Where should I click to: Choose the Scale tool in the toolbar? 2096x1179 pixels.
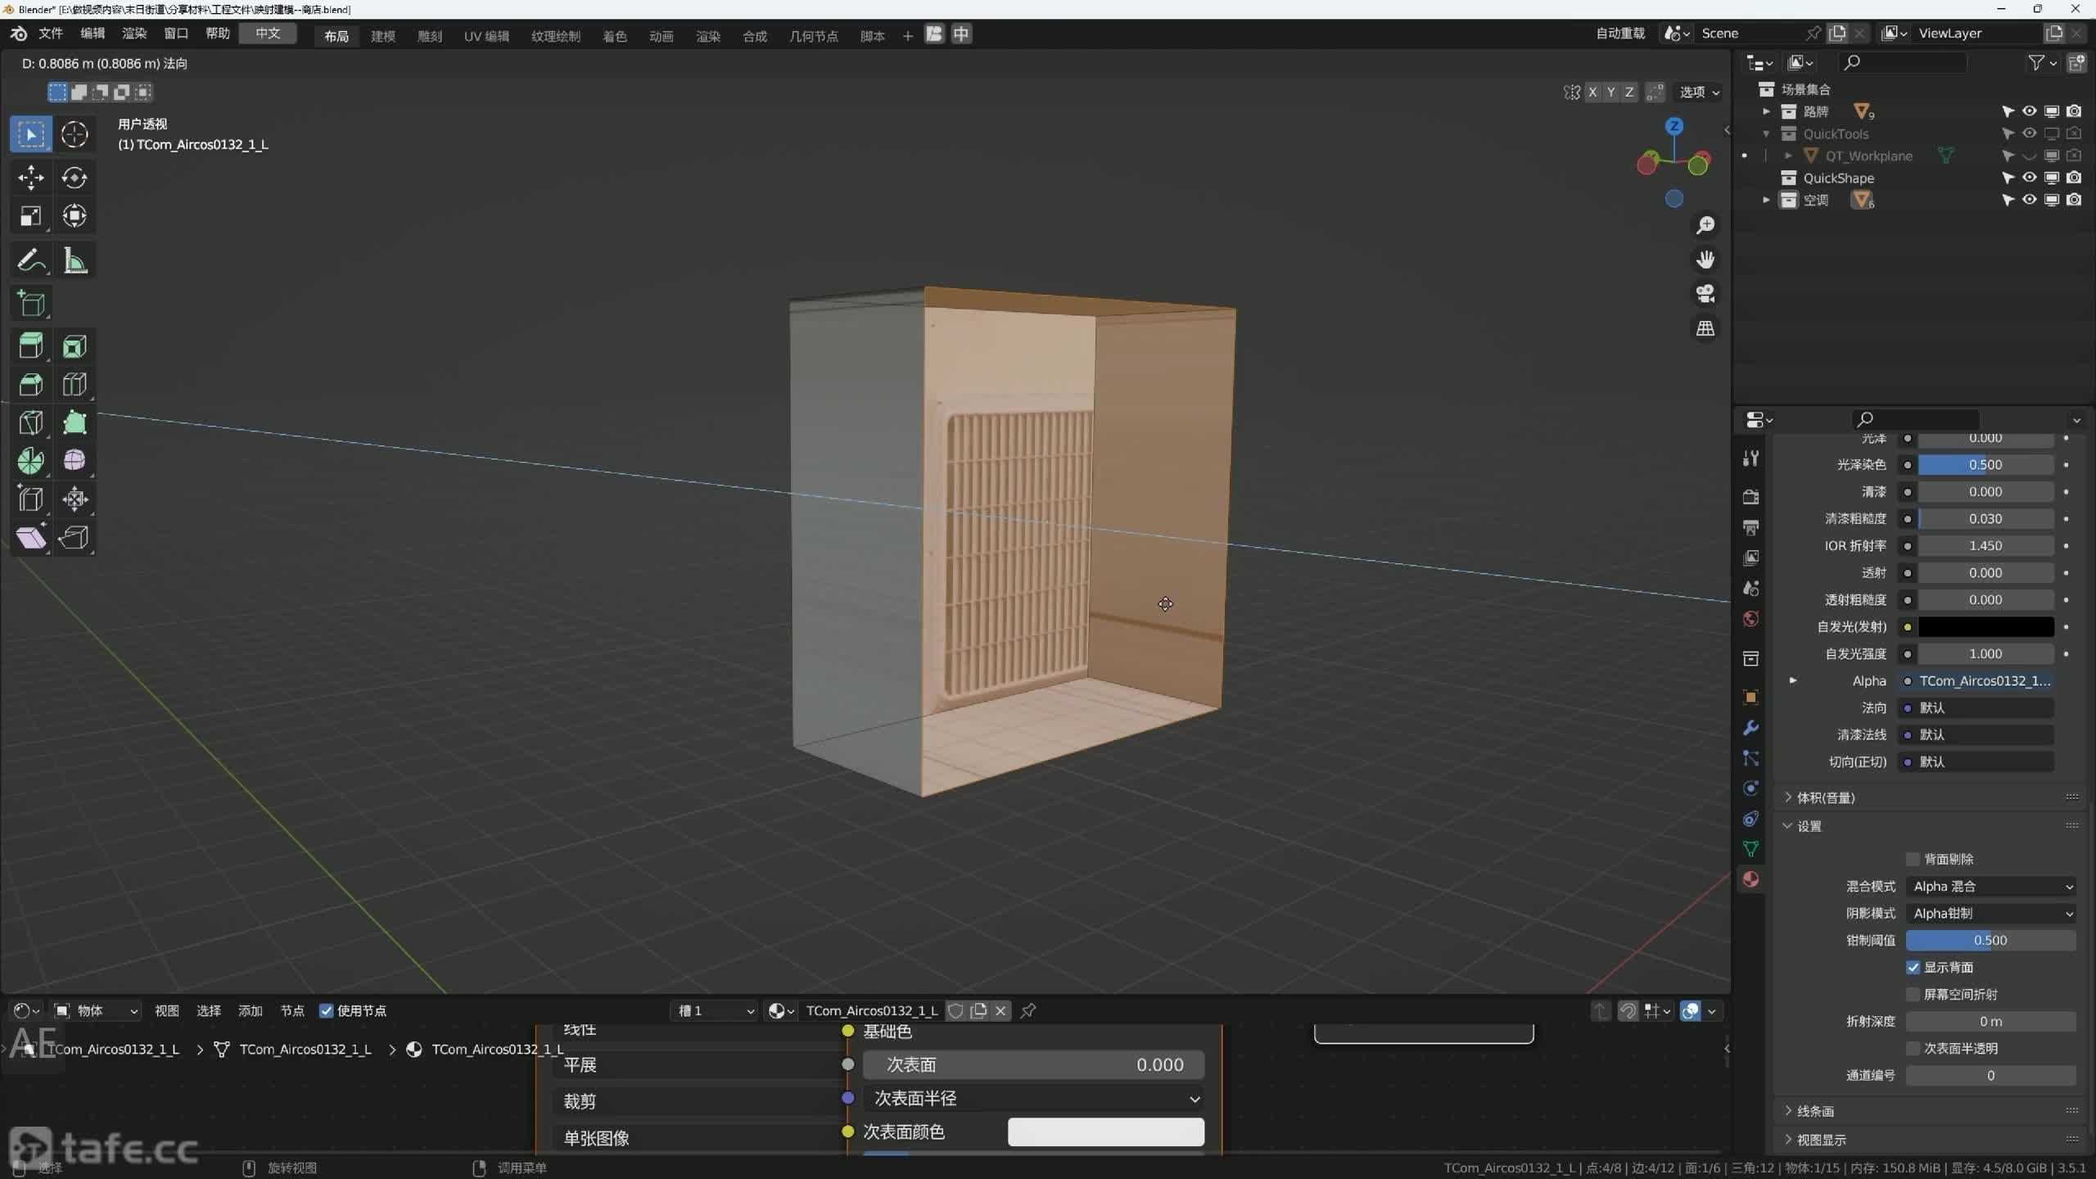[x=31, y=216]
